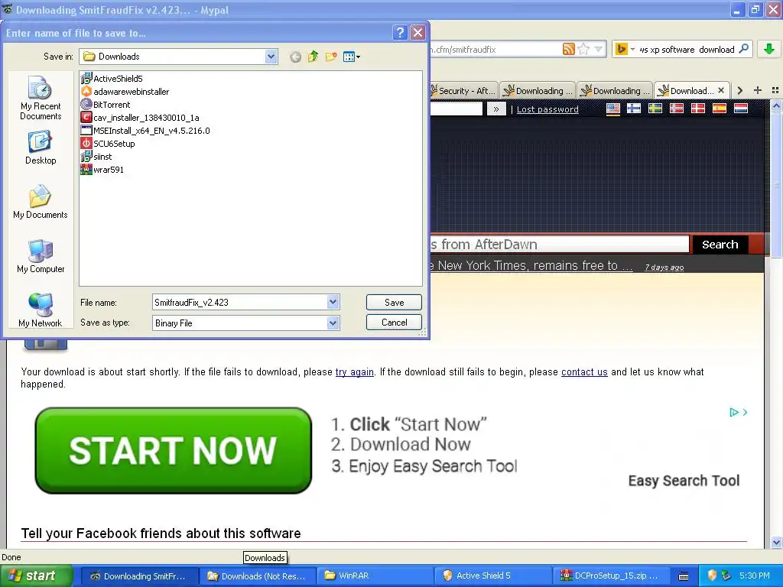
Task: Go back to last folder visited
Action: 296,57
